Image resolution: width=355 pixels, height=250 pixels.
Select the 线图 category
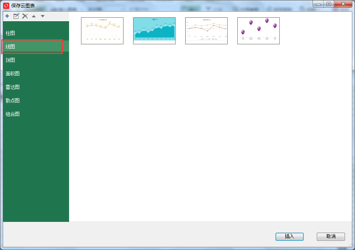click(x=36, y=47)
